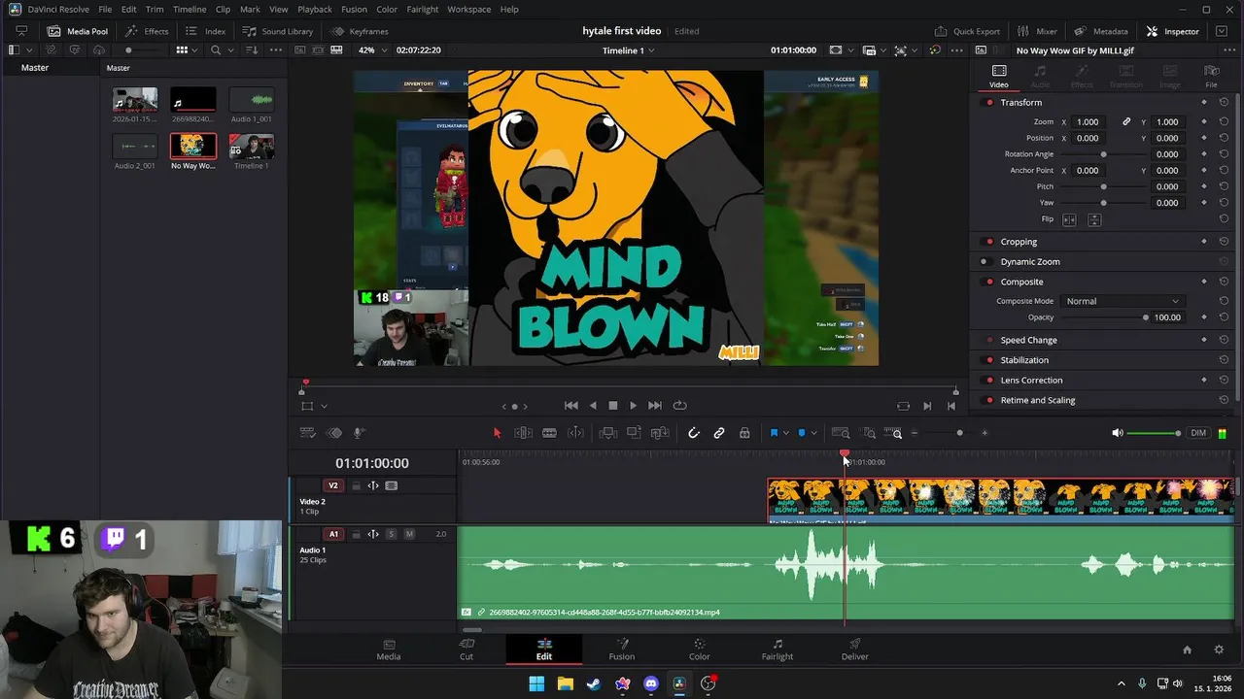Open the Index panel
The height and width of the screenshot is (699, 1244).
tap(206, 31)
